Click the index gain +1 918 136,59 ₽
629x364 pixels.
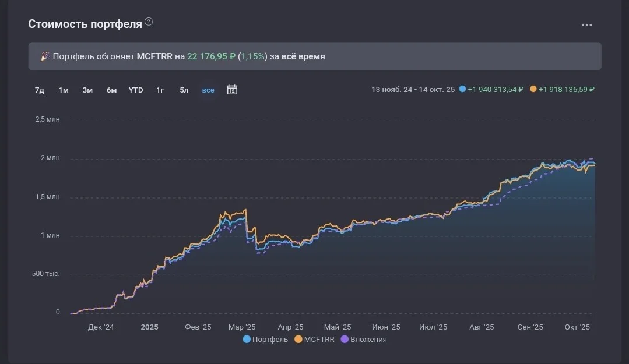point(567,89)
